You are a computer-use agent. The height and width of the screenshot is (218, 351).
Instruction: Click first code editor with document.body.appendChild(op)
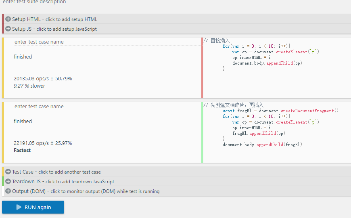point(277,68)
